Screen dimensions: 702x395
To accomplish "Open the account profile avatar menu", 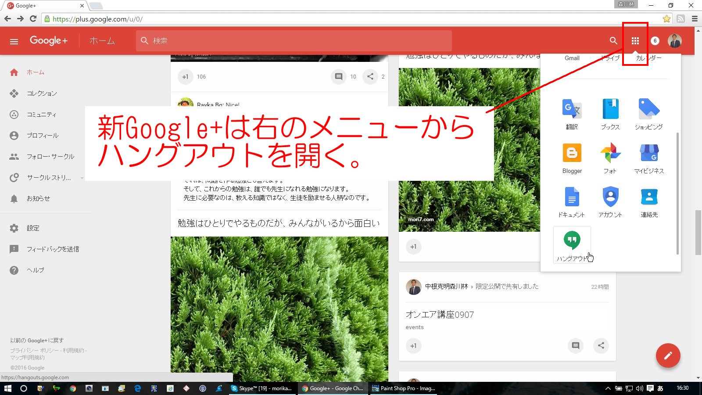I will 675,41.
